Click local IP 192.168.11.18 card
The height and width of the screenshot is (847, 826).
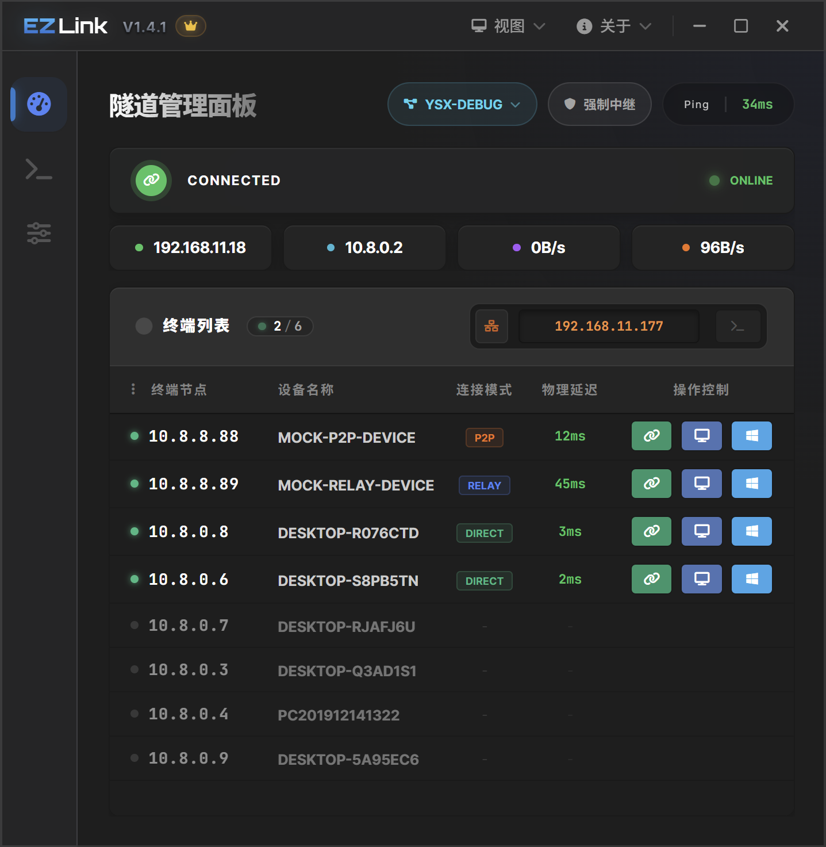click(x=190, y=248)
